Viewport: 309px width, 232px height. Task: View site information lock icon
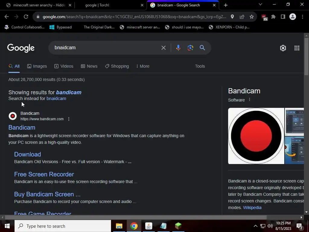[38, 17]
